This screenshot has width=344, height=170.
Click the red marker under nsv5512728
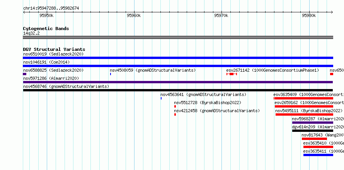(175, 106)
